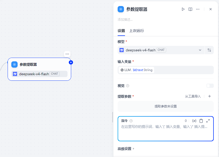The width and height of the screenshot is (219, 157).
Task: Open the canvas node's three-dot menu
Action: pos(67,54)
